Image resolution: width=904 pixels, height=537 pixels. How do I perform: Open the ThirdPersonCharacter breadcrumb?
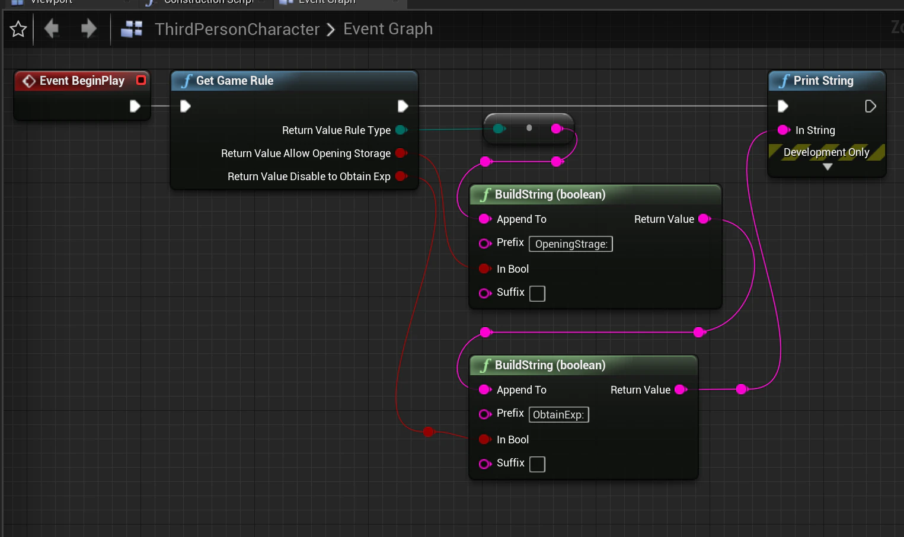(237, 29)
